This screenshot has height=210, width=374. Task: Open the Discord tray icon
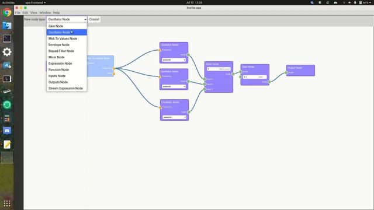tap(335, 2)
